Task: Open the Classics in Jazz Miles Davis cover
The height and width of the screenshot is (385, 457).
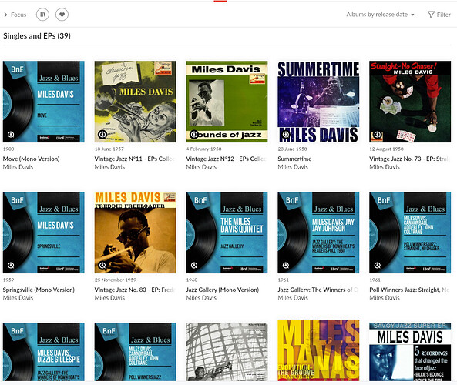Action: coord(135,102)
